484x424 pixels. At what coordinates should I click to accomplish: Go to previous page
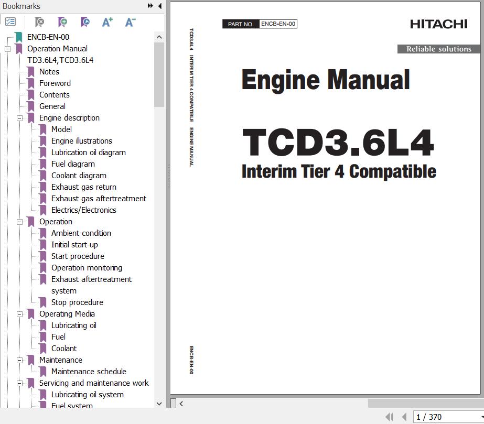404,417
